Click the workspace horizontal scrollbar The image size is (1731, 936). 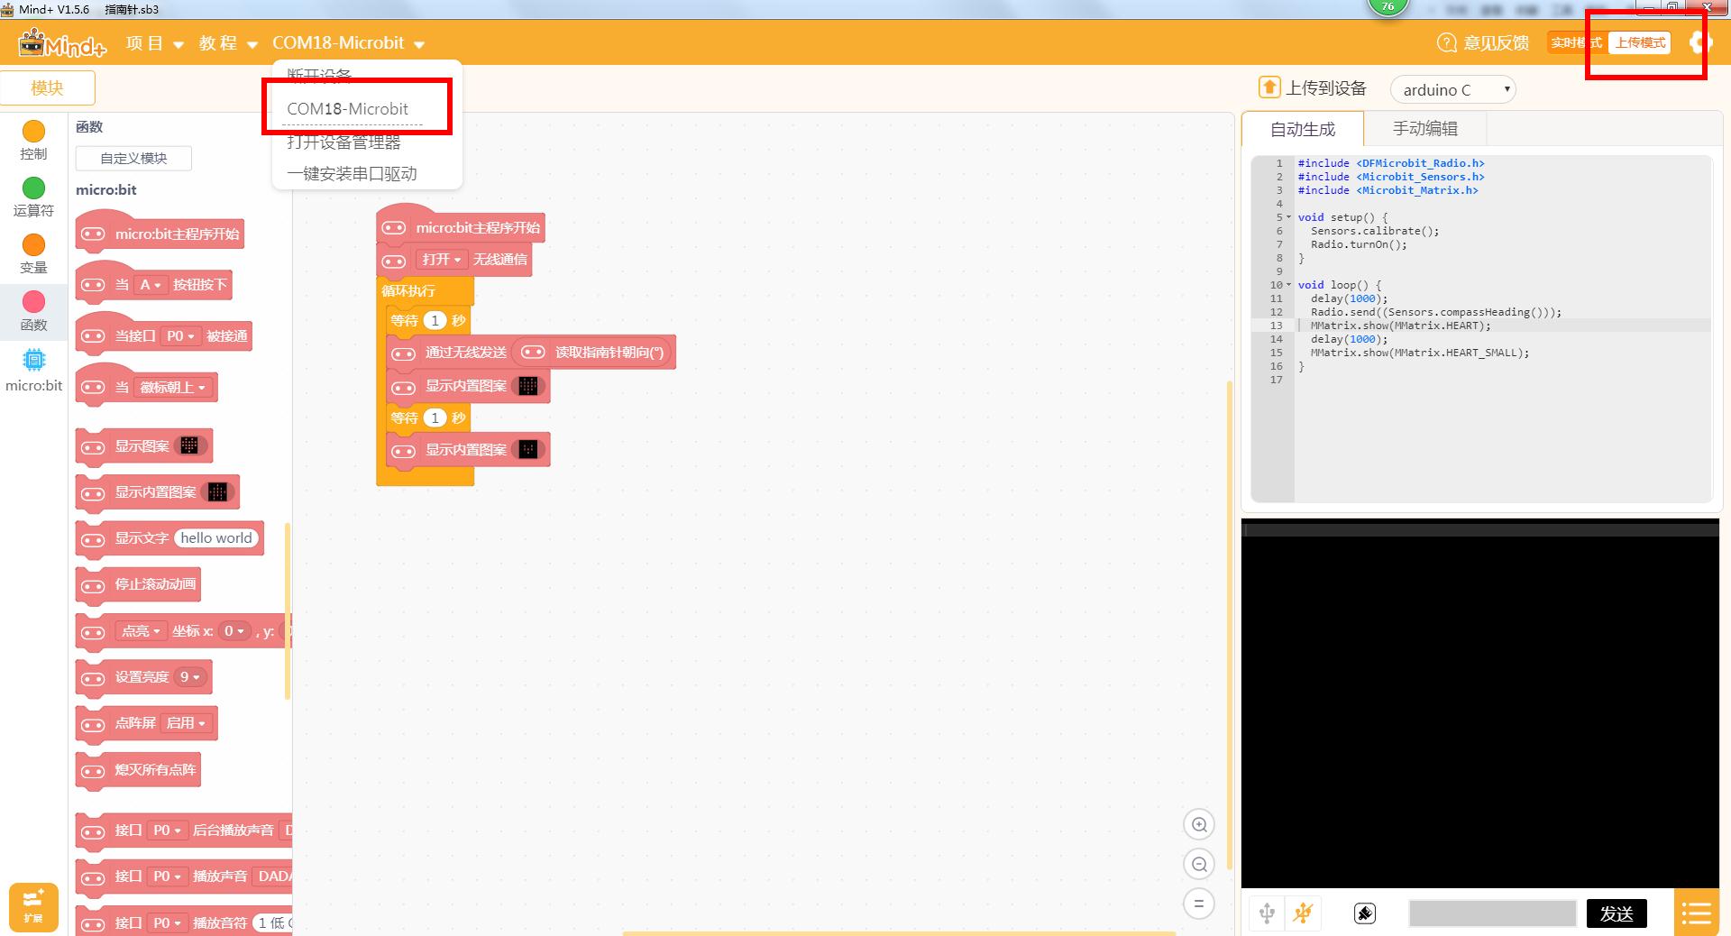(899, 933)
